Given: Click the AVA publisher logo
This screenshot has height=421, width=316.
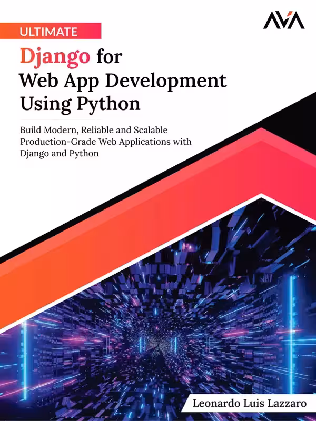Looking at the screenshot, I should click(x=284, y=21).
